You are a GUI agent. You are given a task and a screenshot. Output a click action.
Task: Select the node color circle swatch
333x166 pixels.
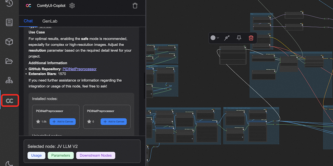(213, 38)
